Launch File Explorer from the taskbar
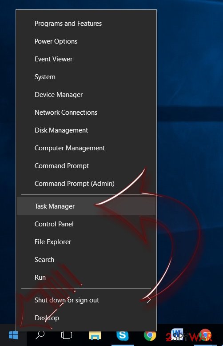The width and height of the screenshot is (223, 346). [95, 335]
